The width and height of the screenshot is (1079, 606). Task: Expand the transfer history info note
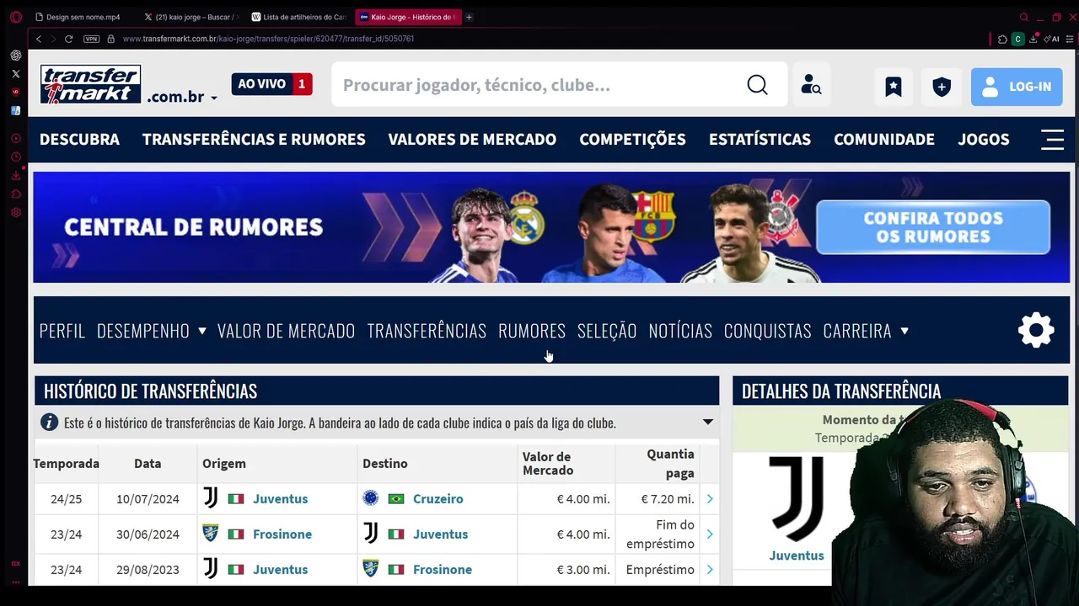(708, 423)
